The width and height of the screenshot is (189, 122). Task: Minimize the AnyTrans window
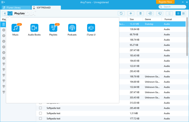183,2
